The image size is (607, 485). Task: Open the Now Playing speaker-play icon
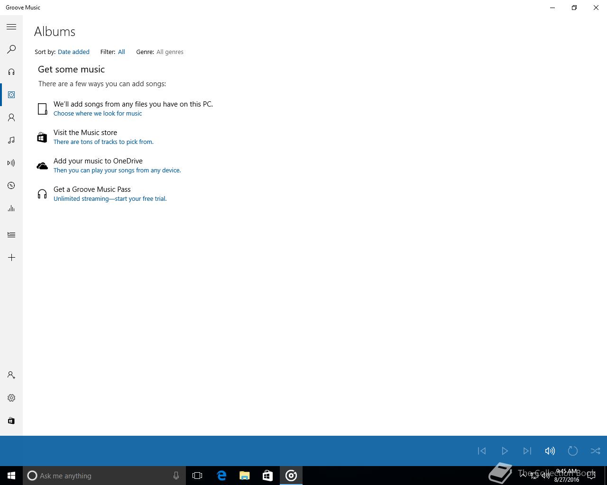(x=11, y=163)
